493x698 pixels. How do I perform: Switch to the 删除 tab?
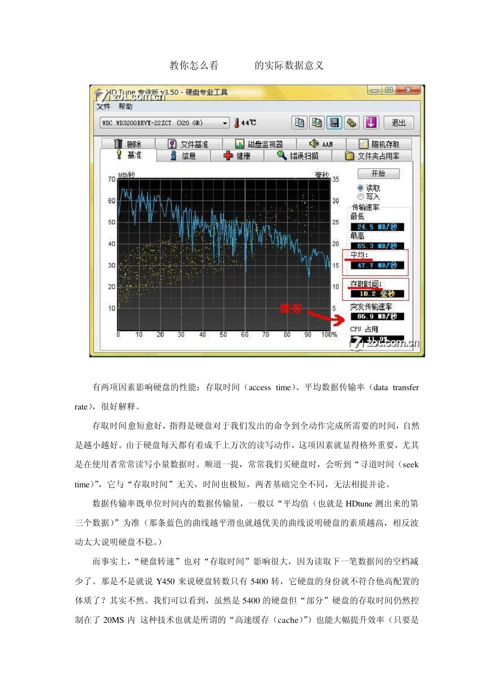click(x=128, y=144)
